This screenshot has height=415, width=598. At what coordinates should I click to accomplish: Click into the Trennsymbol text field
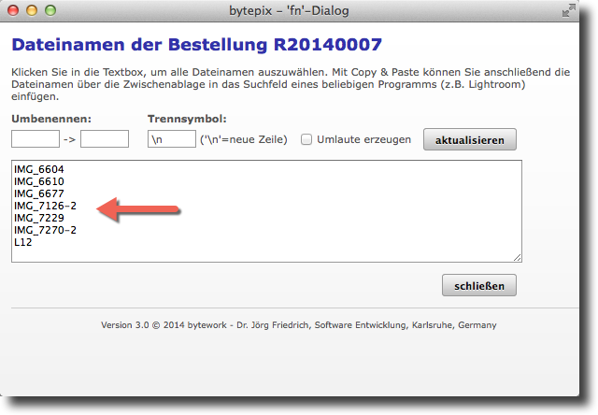(171, 139)
